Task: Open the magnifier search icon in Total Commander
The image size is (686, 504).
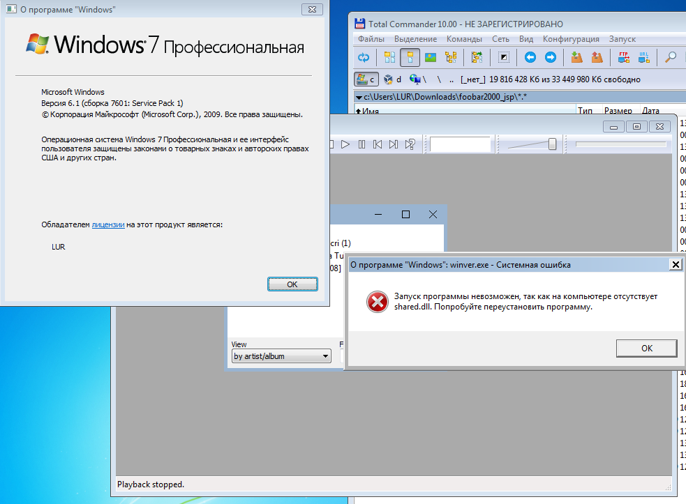Action: [670, 57]
